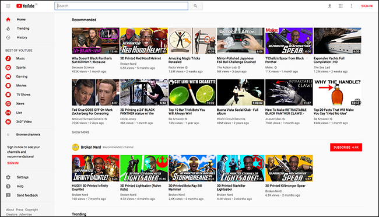The width and height of the screenshot is (379, 217).
Task: Open Browse channels link
Action: (x=29, y=135)
